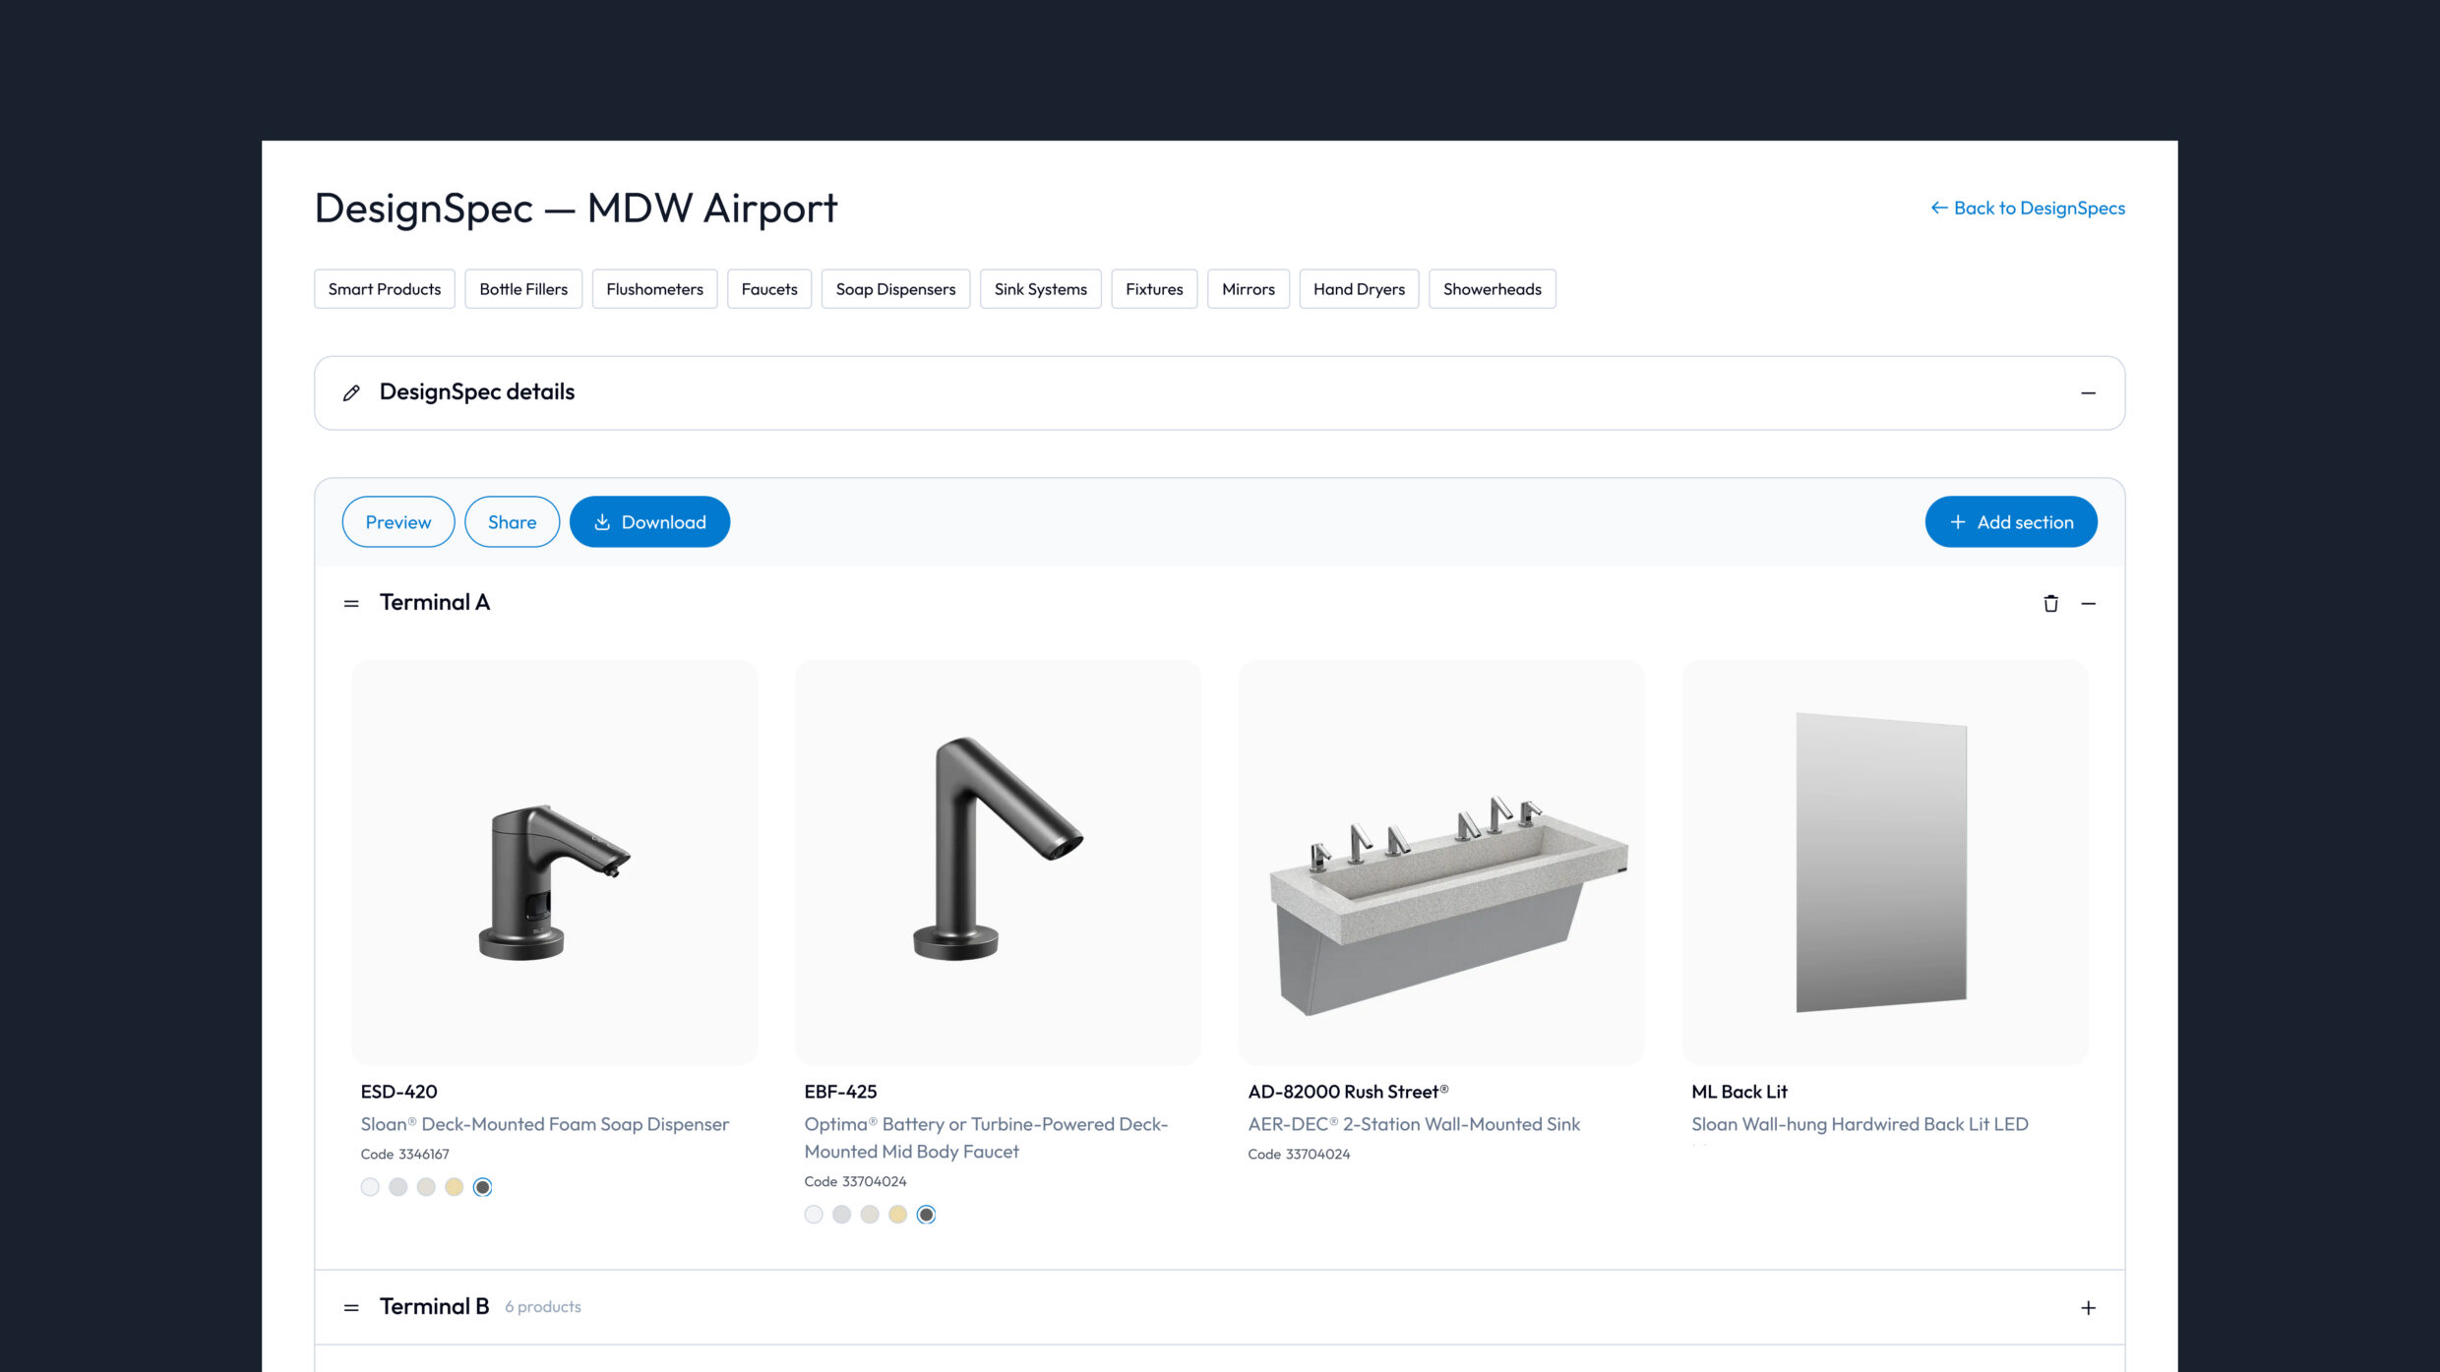This screenshot has height=1372, width=2440.
Task: Collapse the DesignSpec details panel
Action: click(2088, 392)
